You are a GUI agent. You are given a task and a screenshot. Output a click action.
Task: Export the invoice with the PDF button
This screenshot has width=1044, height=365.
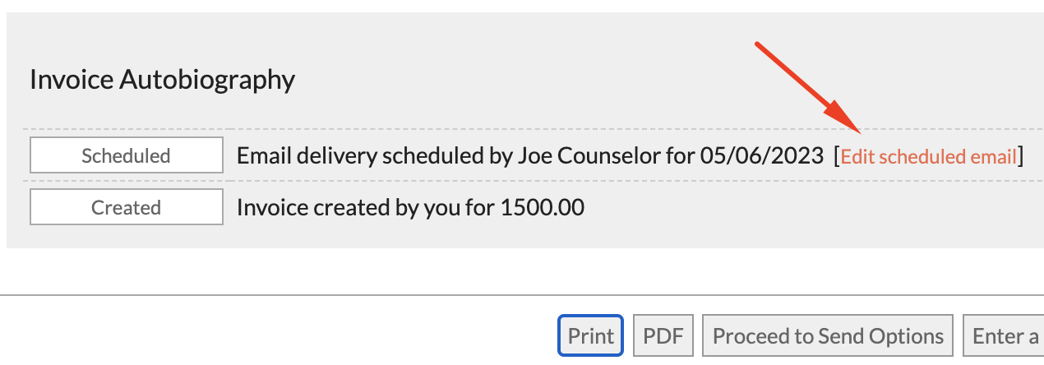[663, 336]
